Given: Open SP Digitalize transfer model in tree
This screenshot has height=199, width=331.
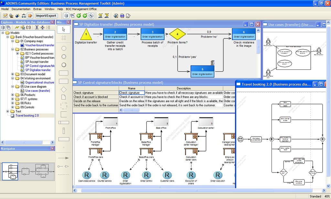Looking at the screenshot, I should (x=38, y=70).
